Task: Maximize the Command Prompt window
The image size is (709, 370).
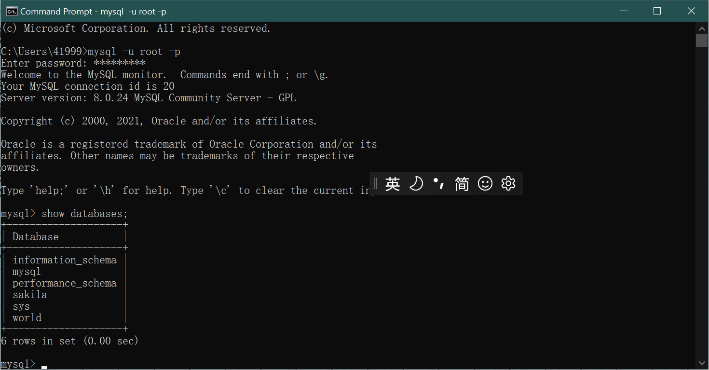Action: tap(657, 11)
